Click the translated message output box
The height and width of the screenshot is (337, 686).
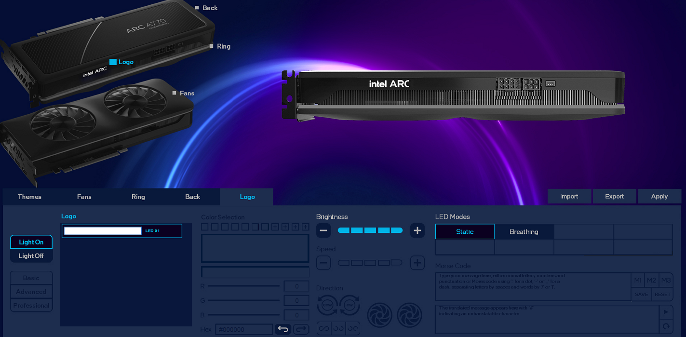click(547, 319)
